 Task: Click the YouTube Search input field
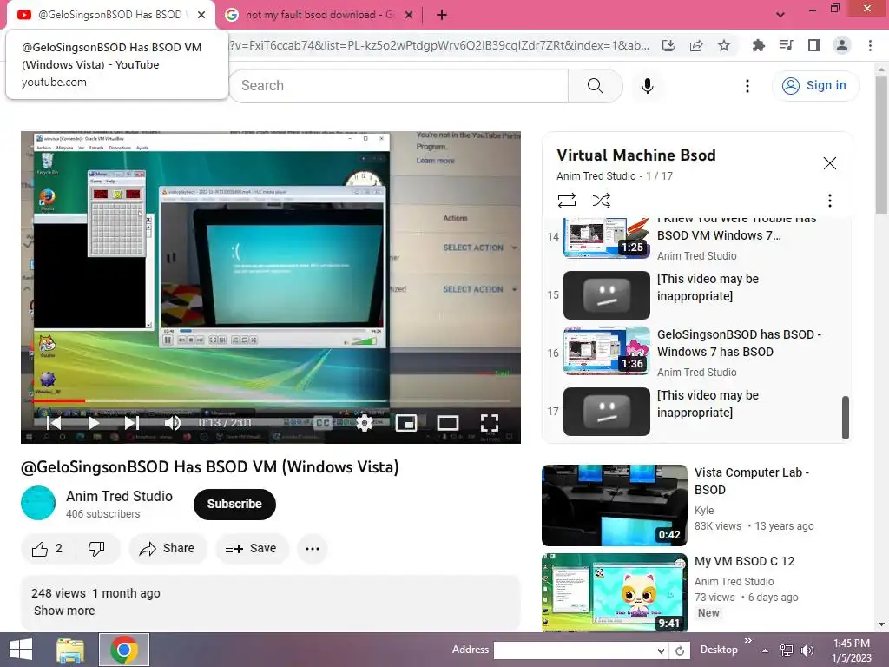(398, 86)
